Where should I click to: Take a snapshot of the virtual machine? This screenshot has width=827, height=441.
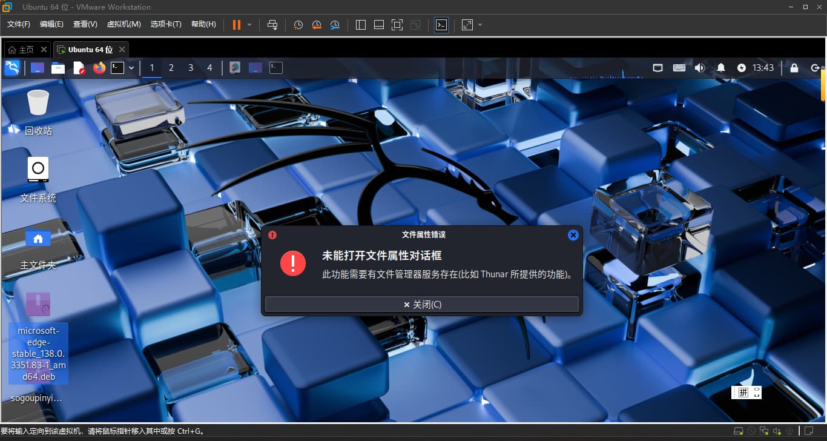click(298, 25)
